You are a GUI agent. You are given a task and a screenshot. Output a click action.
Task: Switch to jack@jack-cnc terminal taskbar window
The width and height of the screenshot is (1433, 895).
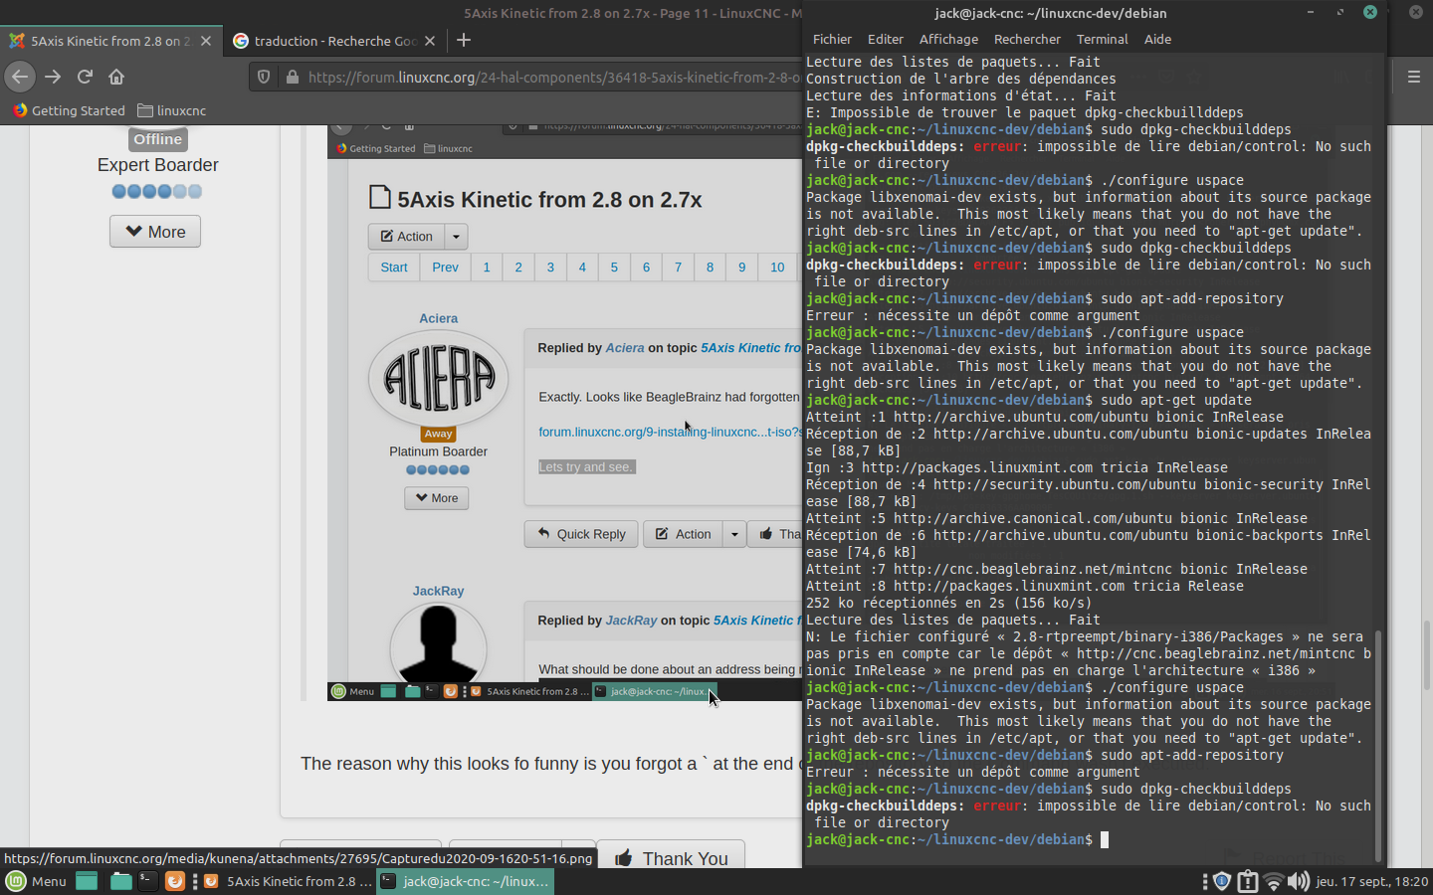tap(465, 881)
